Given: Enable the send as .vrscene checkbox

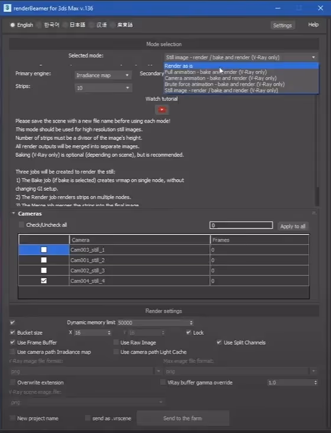Looking at the screenshot, I should pyautogui.click(x=87, y=418).
